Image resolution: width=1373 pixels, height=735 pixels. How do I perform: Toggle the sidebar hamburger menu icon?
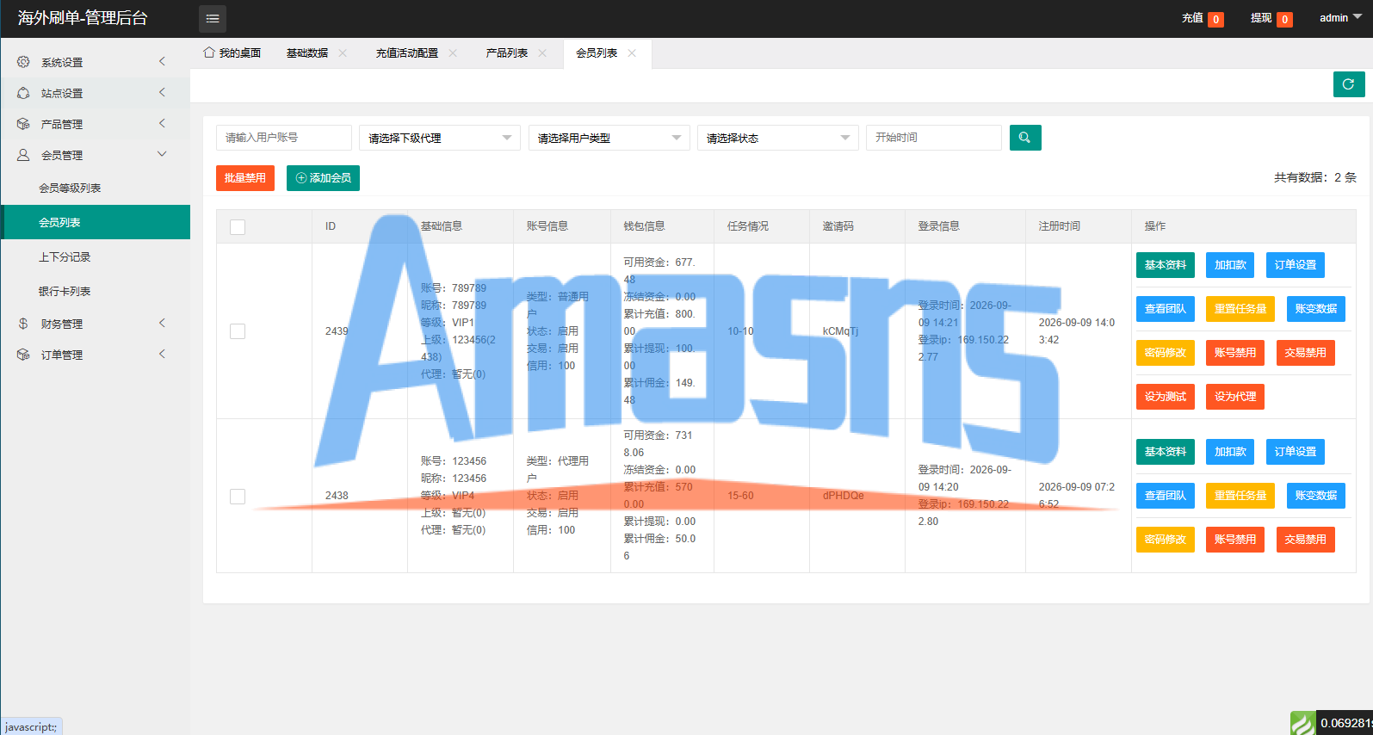213,18
